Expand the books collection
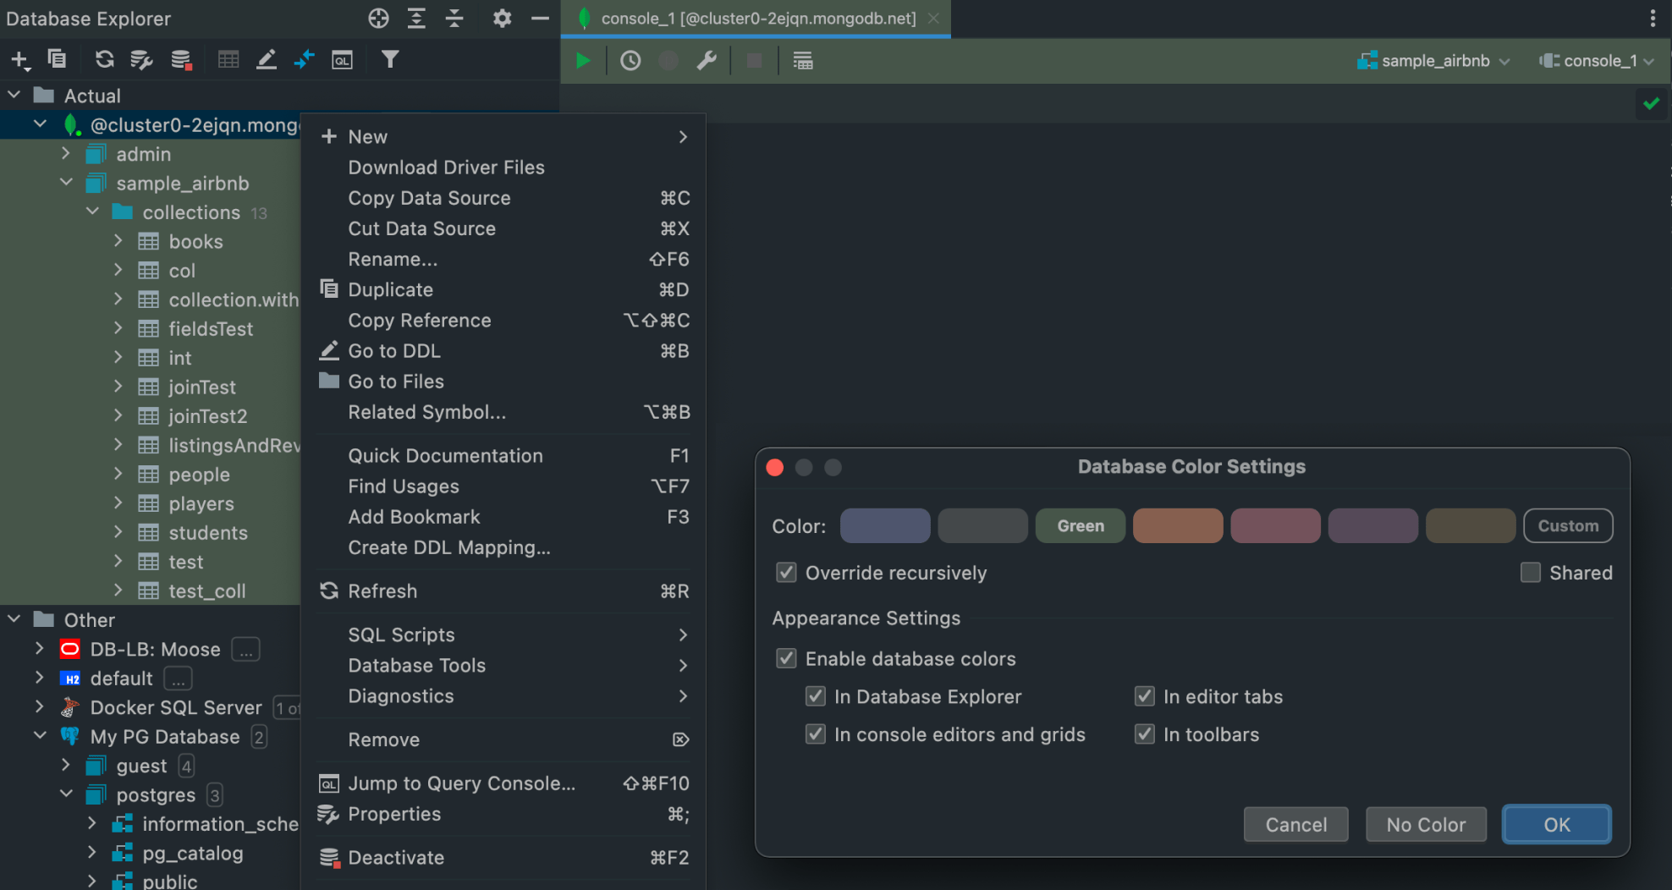1672x890 pixels. tap(118, 241)
